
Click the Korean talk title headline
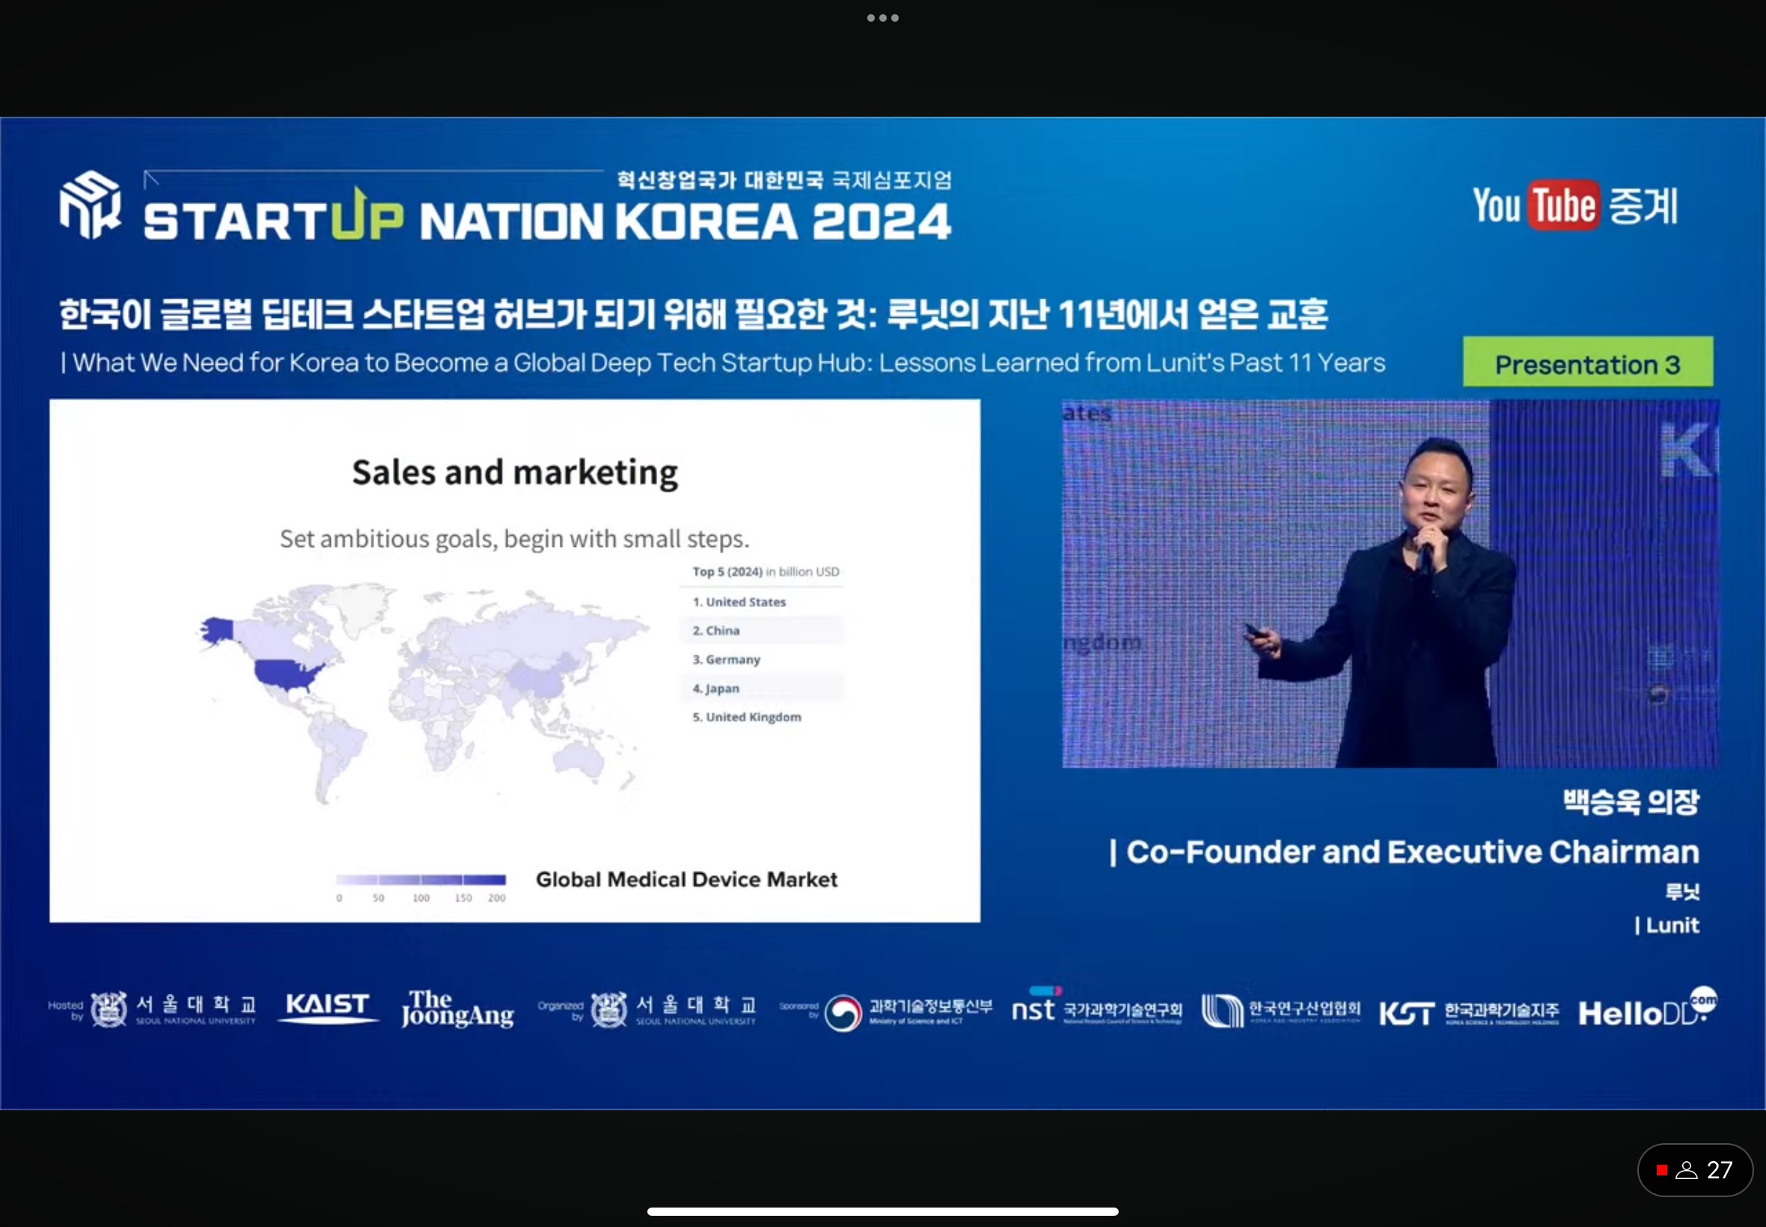694,313
